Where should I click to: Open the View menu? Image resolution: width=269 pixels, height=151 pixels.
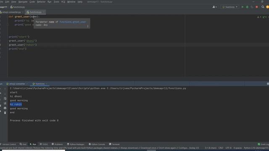(13, 2)
